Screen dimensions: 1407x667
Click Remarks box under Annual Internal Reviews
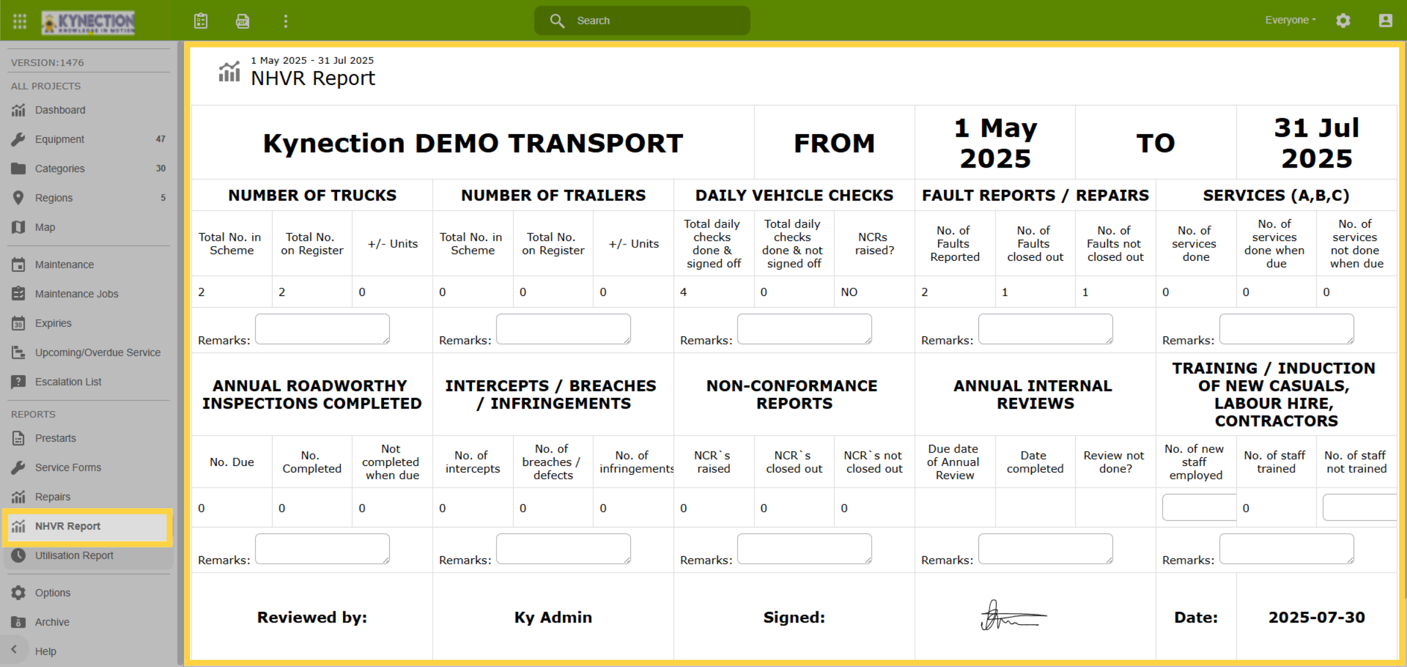pyautogui.click(x=1045, y=549)
